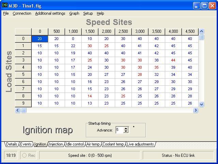Open the Connection menu
This screenshot has width=218, height=164.
tap(22, 13)
